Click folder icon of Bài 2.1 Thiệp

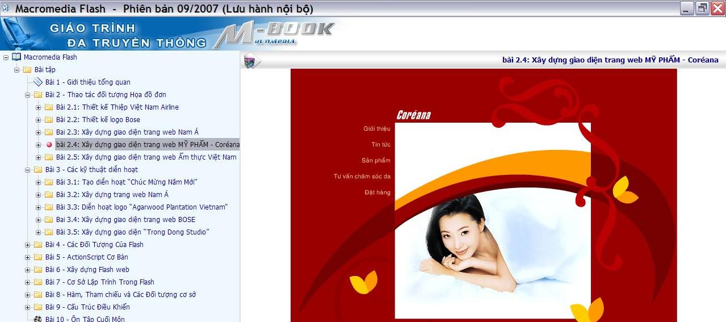pyautogui.click(x=49, y=107)
